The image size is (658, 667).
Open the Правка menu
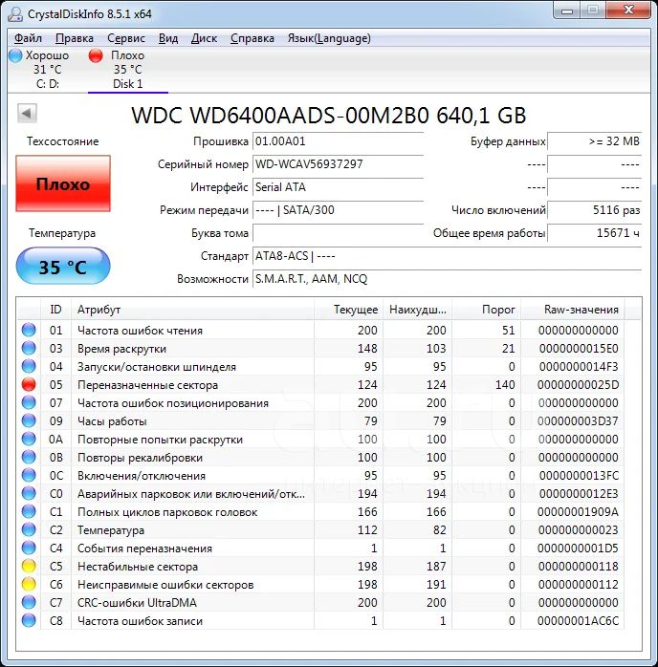74,38
